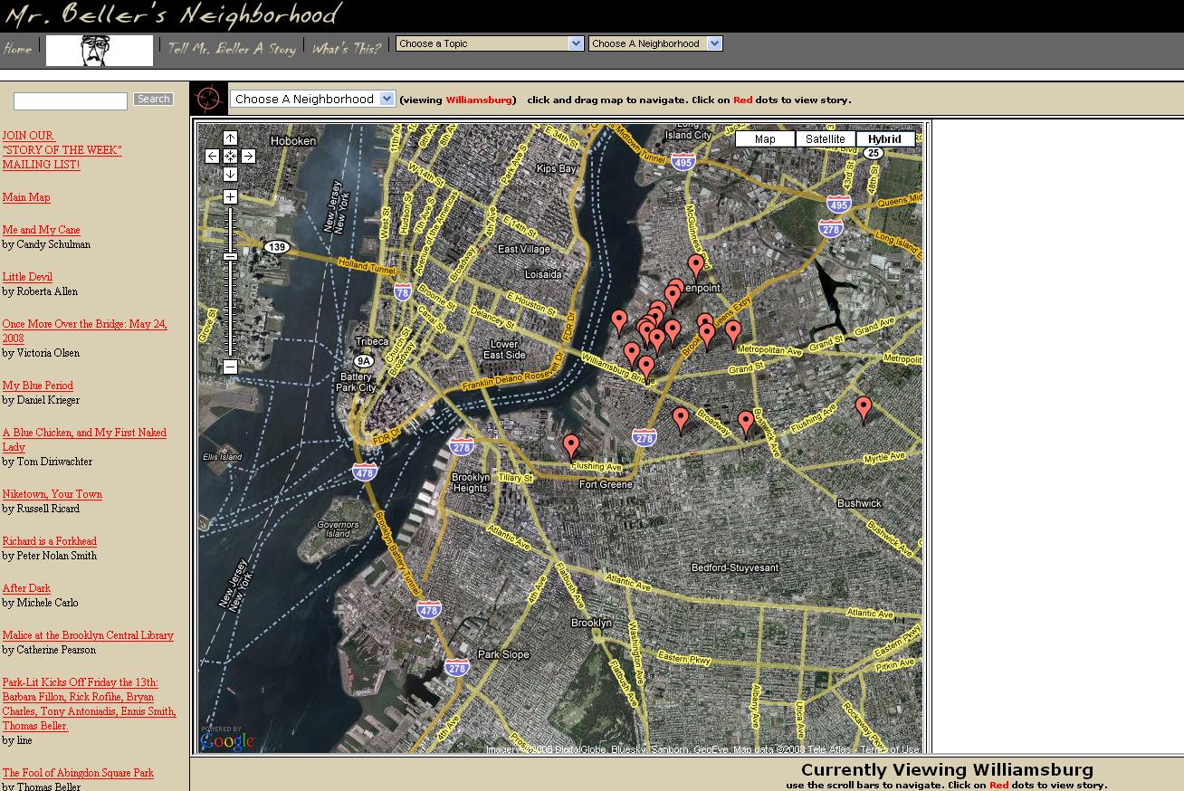Screen dimensions: 1184x791
Task: Click the author line by Roberta Allen
Action: click(x=40, y=291)
